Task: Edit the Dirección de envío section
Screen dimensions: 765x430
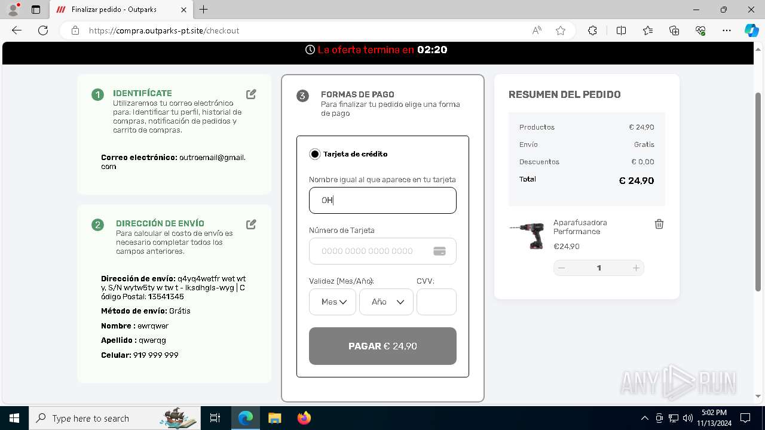Action: pyautogui.click(x=251, y=224)
